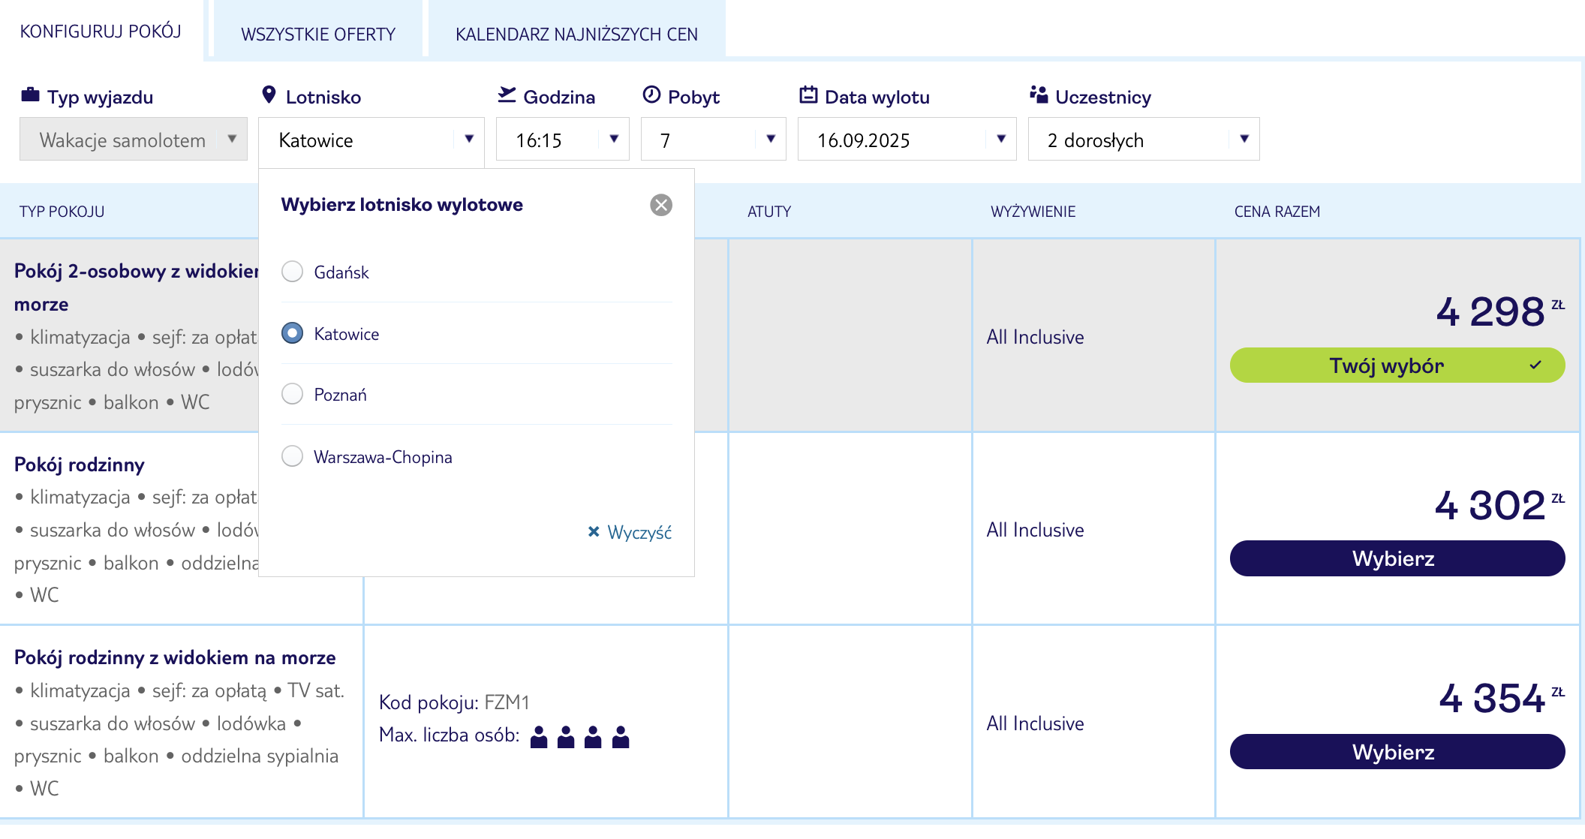This screenshot has height=839, width=1585.
Task: Click the Pokój rodzinny room title
Action: click(80, 465)
